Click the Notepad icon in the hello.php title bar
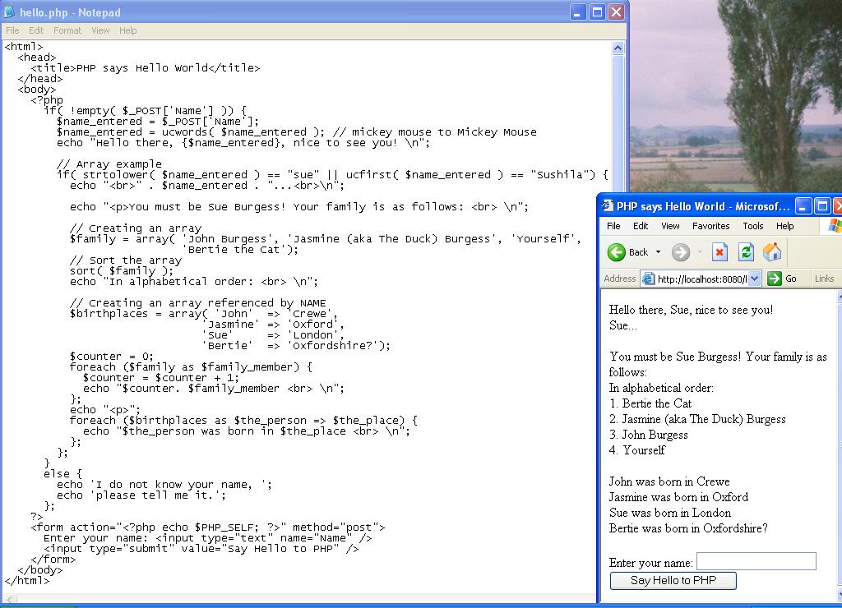This screenshot has height=608, width=842. 10,12
